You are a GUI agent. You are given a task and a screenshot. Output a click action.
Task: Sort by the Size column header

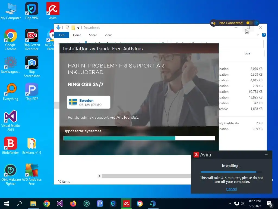pos(254,53)
